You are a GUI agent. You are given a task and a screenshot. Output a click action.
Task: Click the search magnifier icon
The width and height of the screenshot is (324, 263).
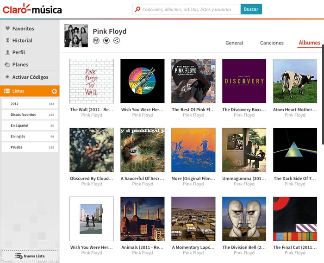click(137, 9)
